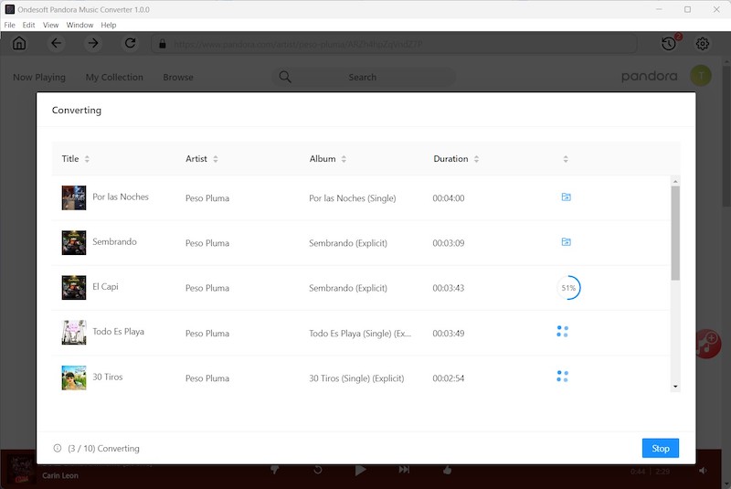This screenshot has width=731, height=489.
Task: Click the thumbs up player icon
Action: tap(448, 470)
